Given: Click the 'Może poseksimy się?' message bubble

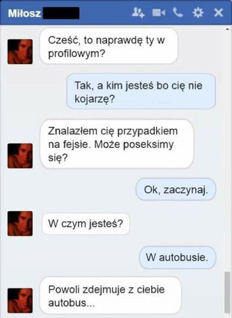Looking at the screenshot, I should click(x=117, y=144).
